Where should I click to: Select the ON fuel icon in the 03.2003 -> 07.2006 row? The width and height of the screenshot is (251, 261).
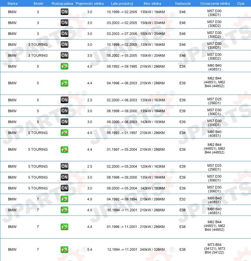pyautogui.click(x=64, y=34)
